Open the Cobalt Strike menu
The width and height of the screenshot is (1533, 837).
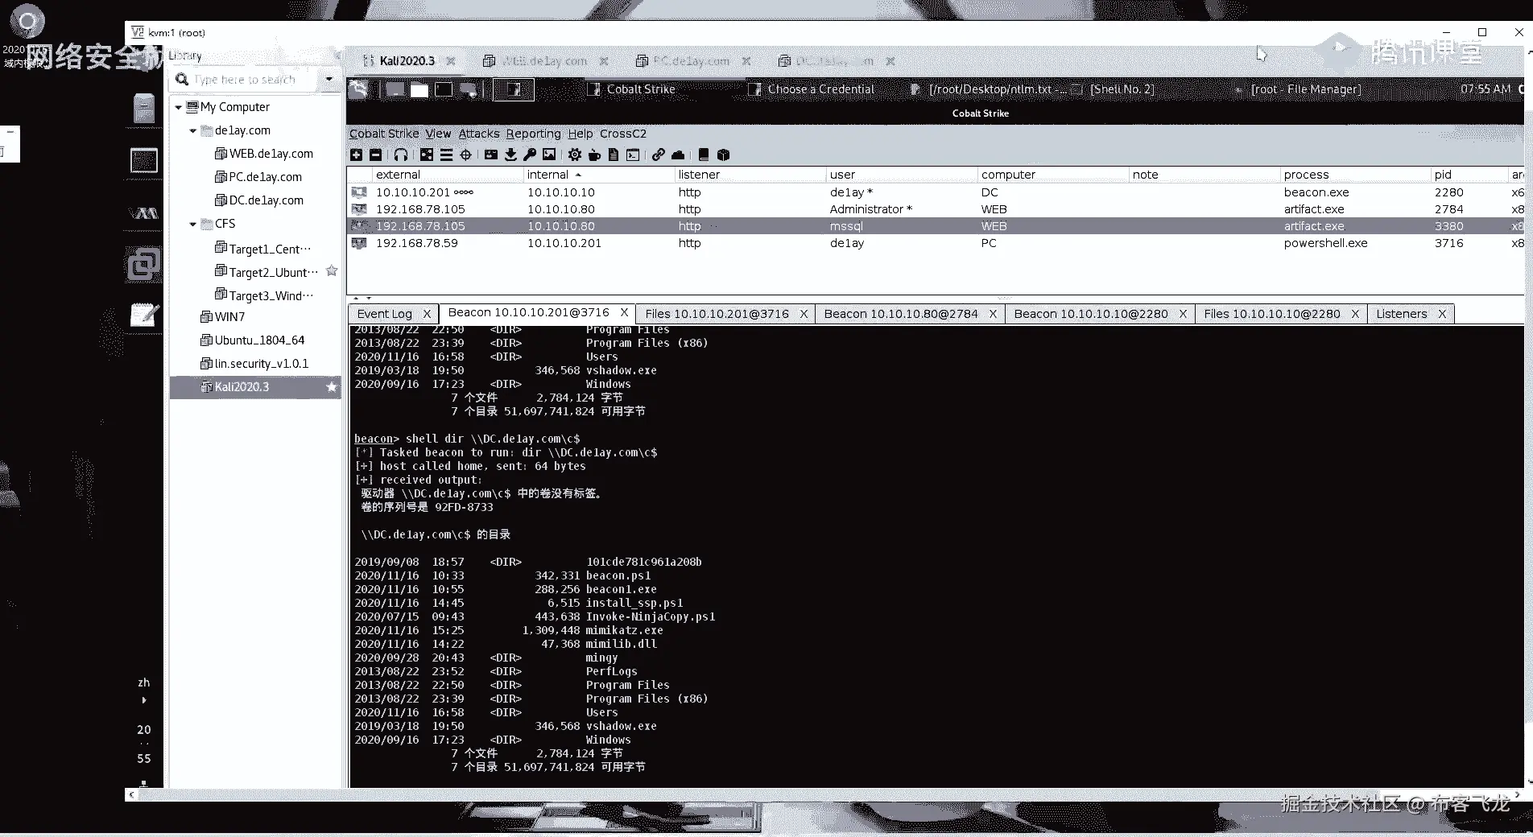[384, 134]
